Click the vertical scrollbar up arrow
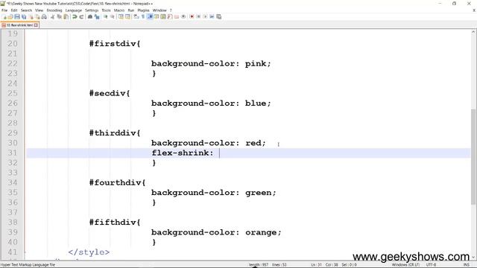 click(474, 31)
